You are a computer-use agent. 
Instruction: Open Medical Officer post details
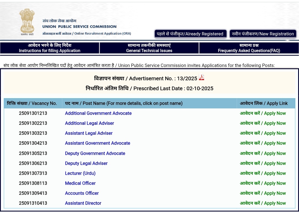coord(80,183)
